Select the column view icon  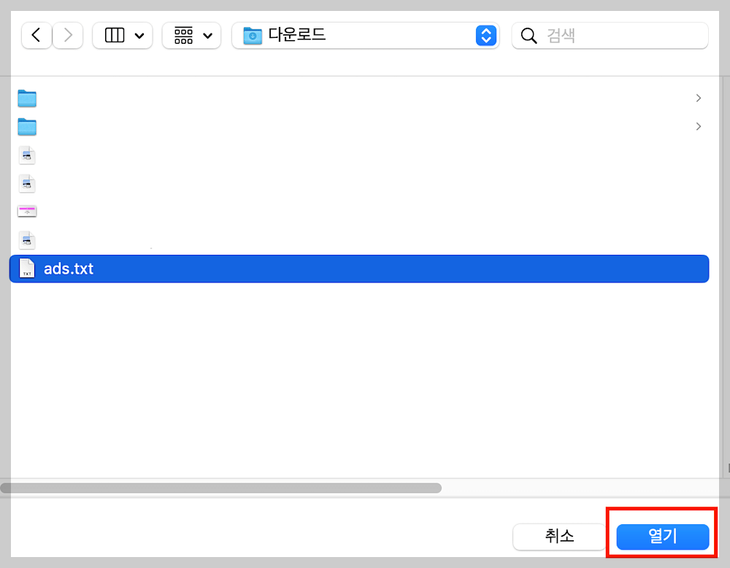coord(115,35)
